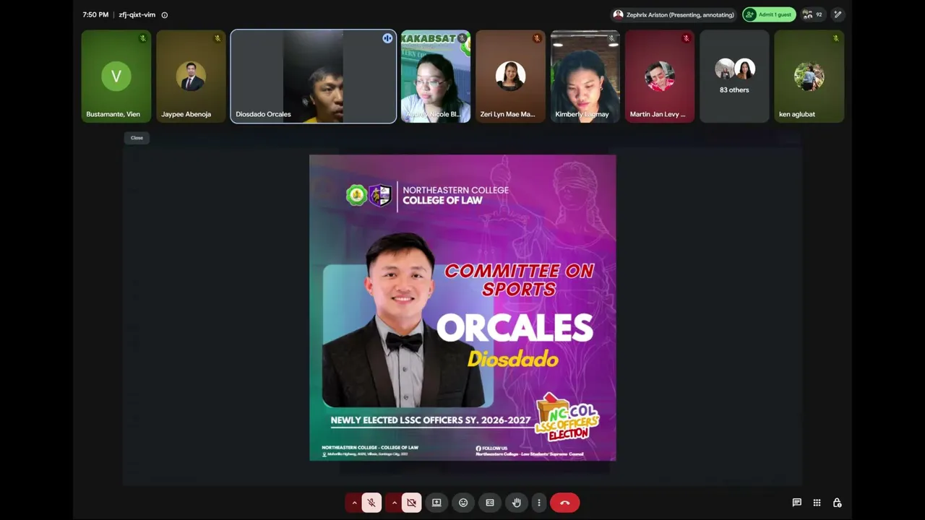Screen dimensions: 925x520
Task: Toggle closed captions
Action: pos(490,503)
